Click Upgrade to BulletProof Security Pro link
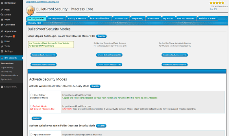 coord(42,2)
